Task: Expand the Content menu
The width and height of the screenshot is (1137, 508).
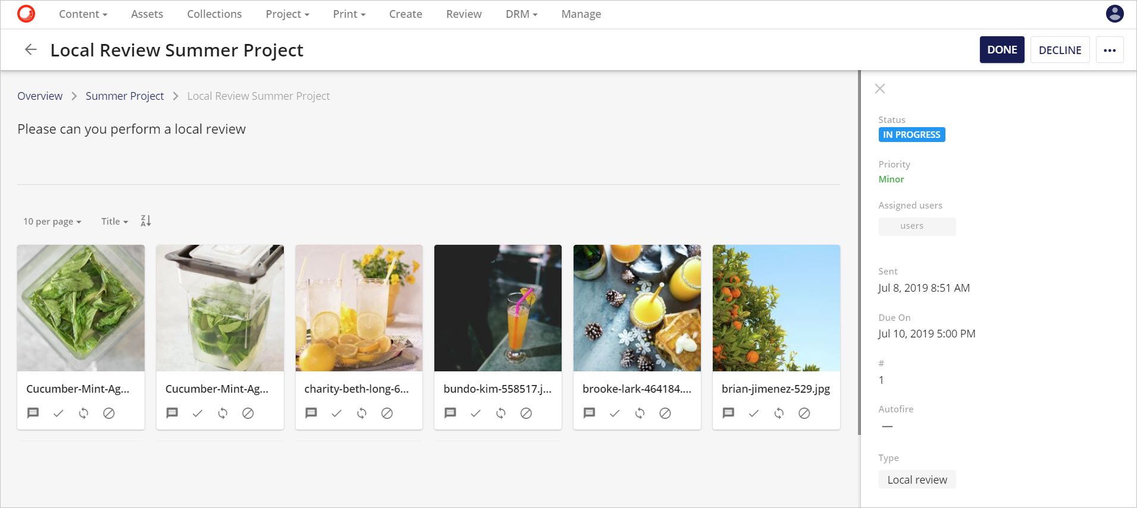Action: pyautogui.click(x=83, y=14)
